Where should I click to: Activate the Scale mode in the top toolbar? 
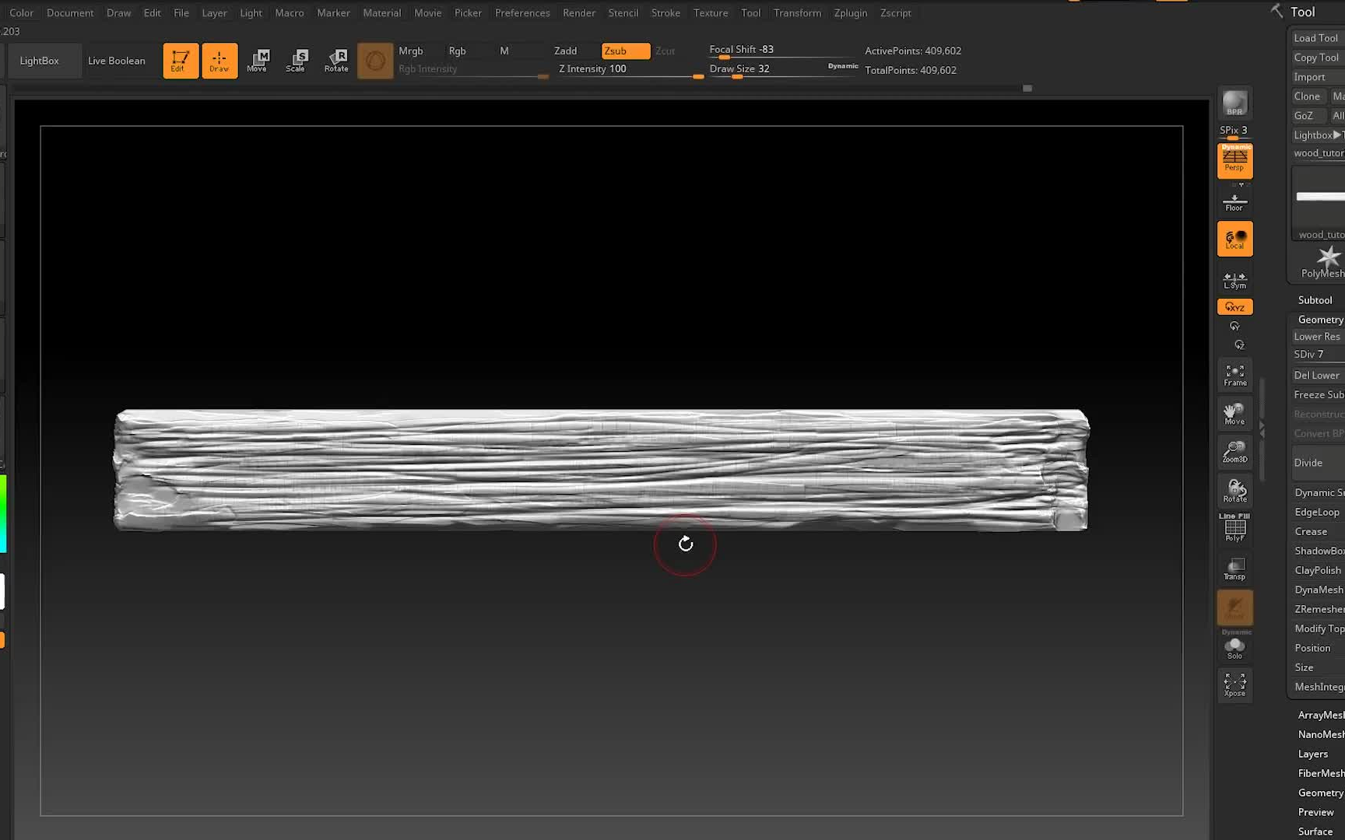tap(297, 60)
